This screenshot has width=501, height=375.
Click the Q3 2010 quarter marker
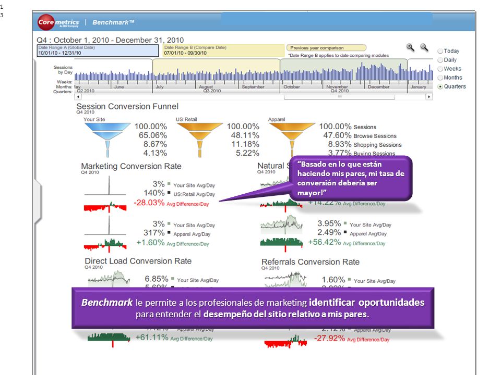coord(212,91)
